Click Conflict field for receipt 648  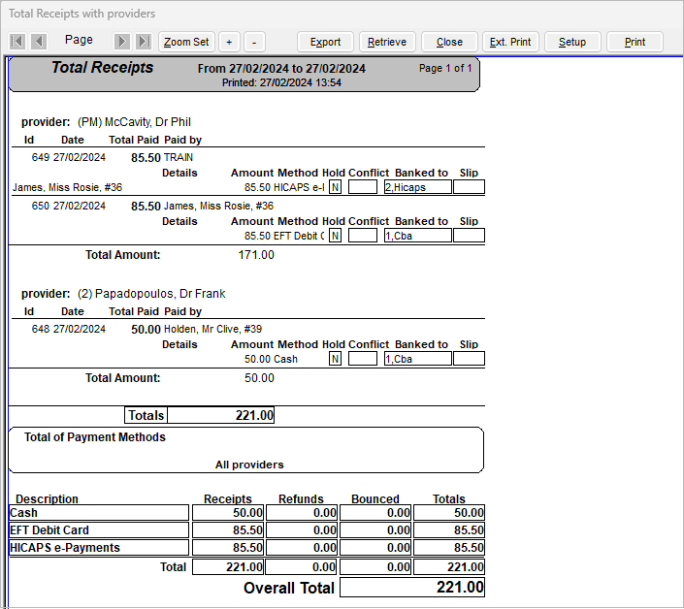363,359
